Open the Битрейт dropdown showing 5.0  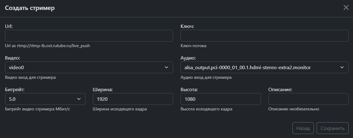[45, 99]
